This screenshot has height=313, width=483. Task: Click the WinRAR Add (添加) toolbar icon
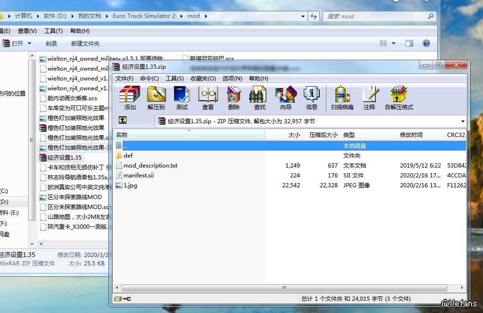tap(130, 98)
